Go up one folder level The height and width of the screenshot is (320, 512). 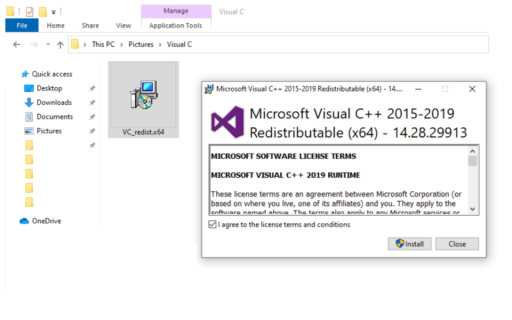click(60, 45)
